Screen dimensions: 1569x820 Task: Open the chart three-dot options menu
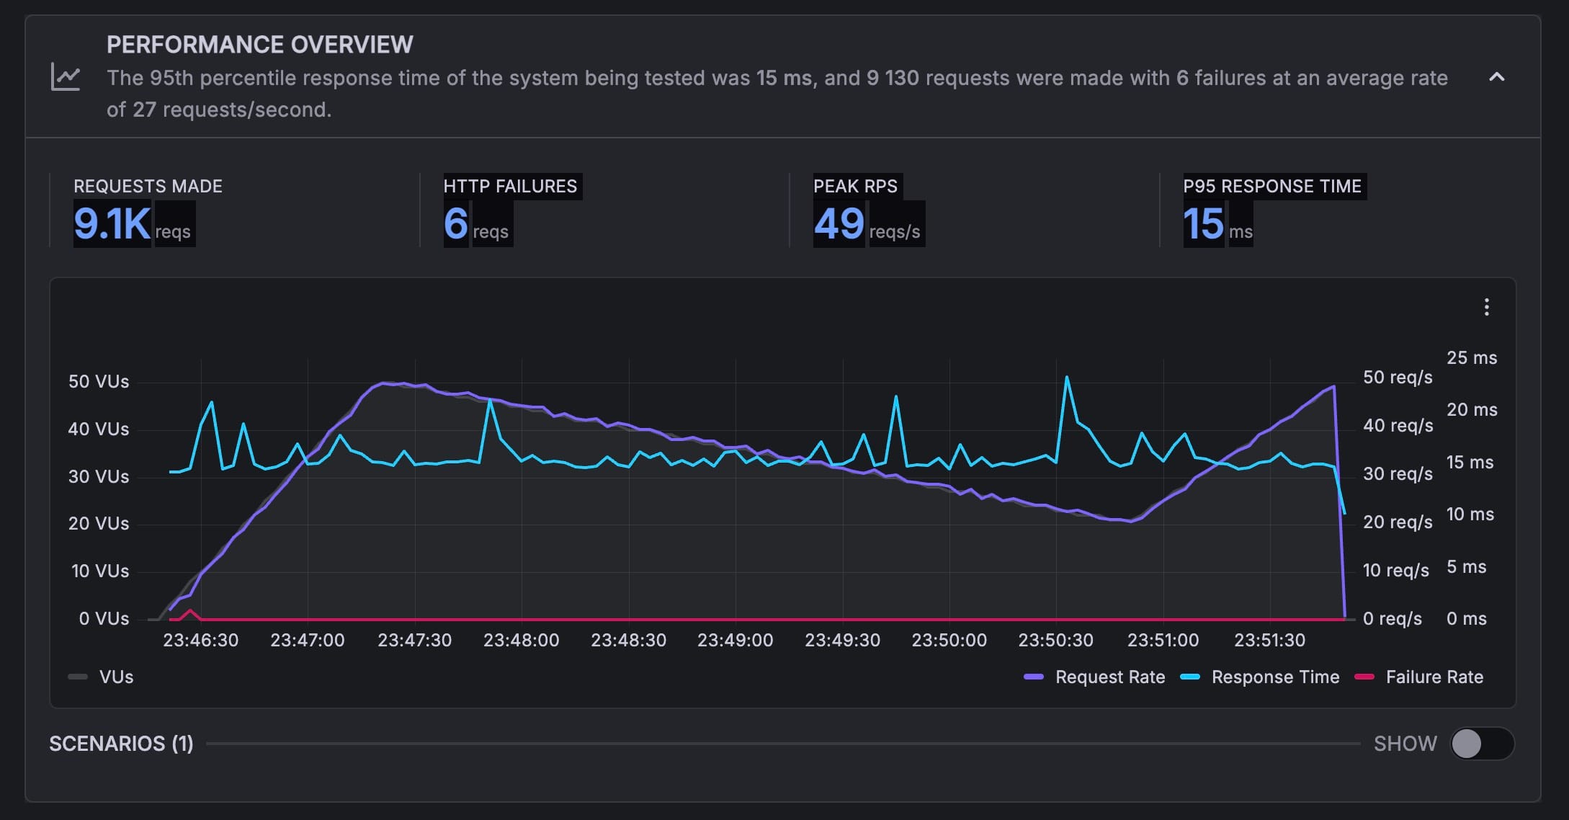(1486, 308)
